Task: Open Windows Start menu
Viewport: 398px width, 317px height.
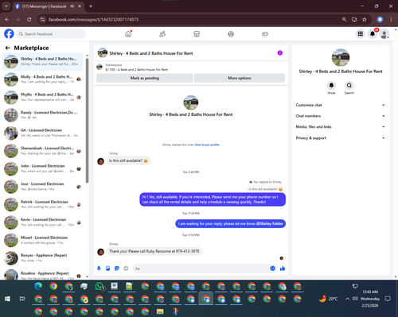Action: click(7, 299)
